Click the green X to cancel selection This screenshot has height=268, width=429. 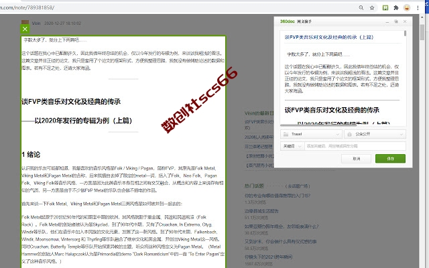pos(25,29)
